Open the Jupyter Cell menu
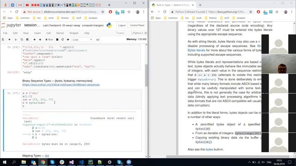 click(x=49, y=33)
